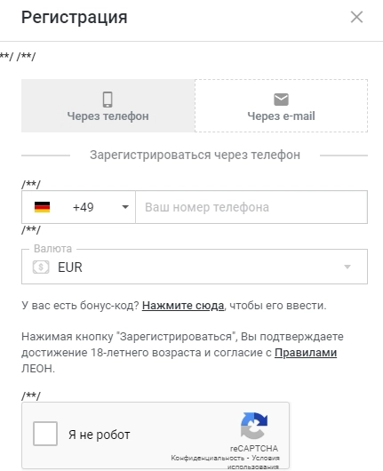The width and height of the screenshot is (383, 471).
Task: Click the "Нажмите сюда" bonus code link
Action: pyautogui.click(x=183, y=306)
